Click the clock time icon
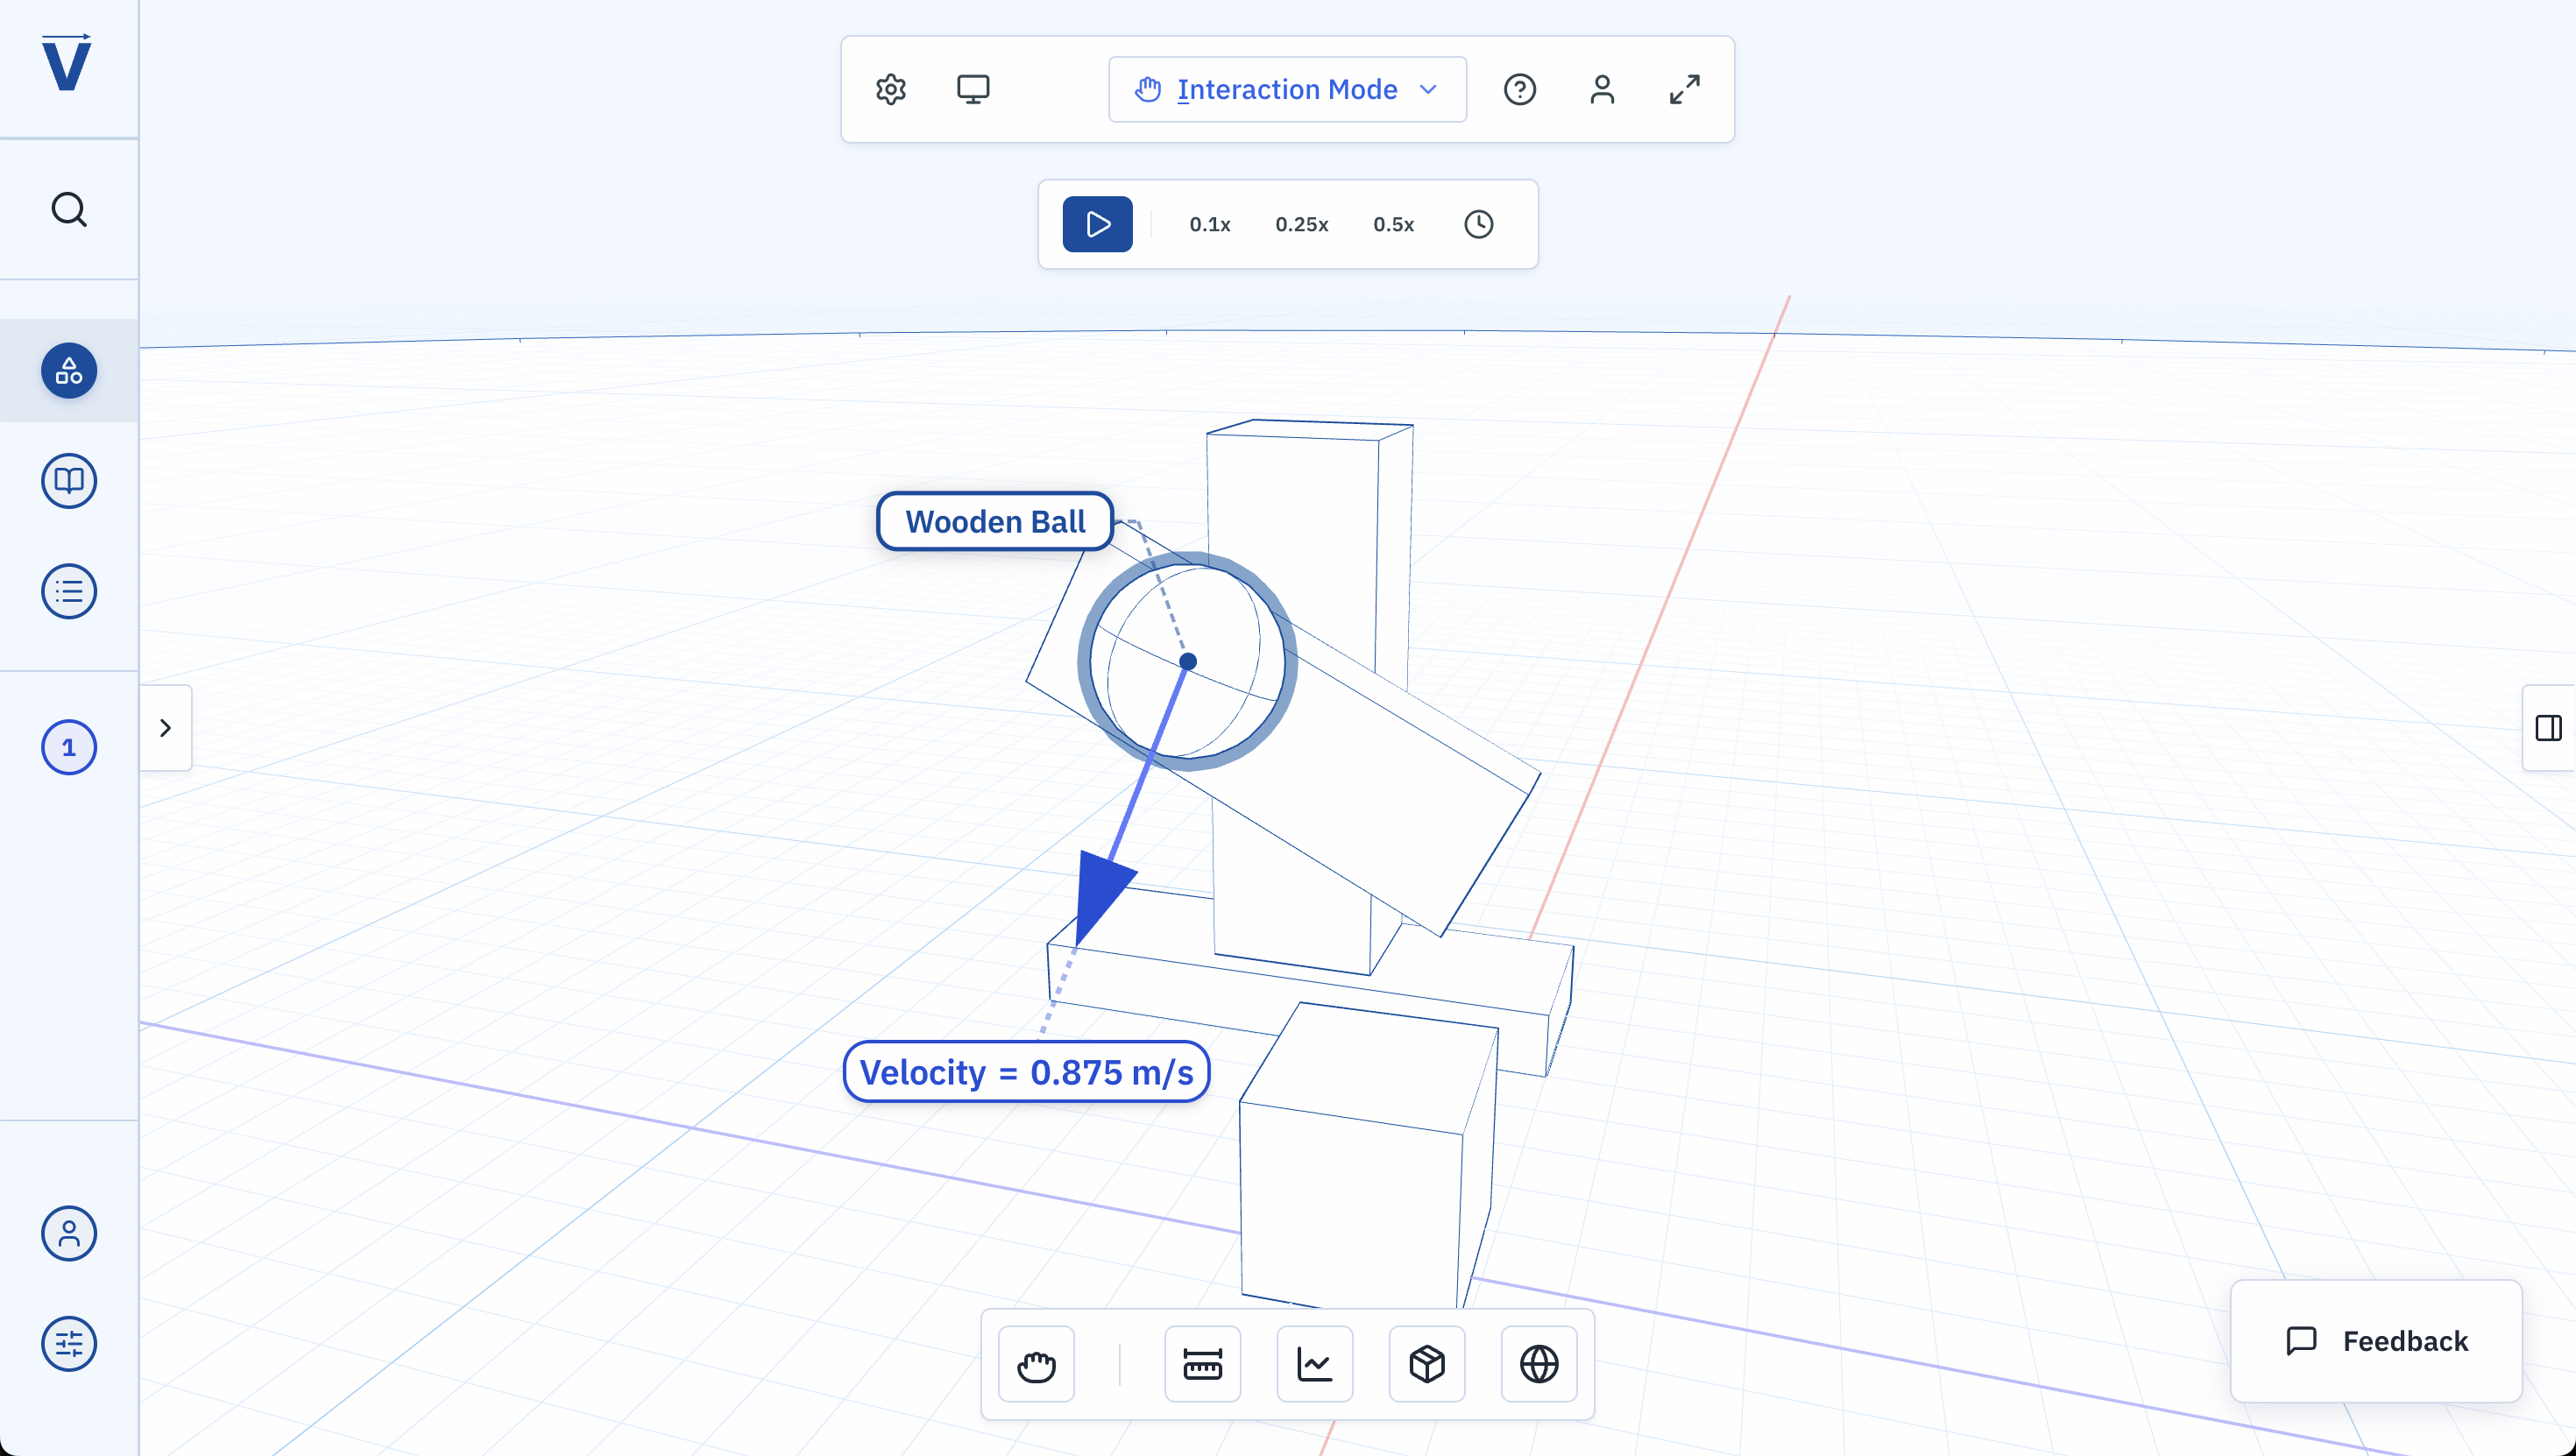2576x1456 pixels. [1479, 224]
